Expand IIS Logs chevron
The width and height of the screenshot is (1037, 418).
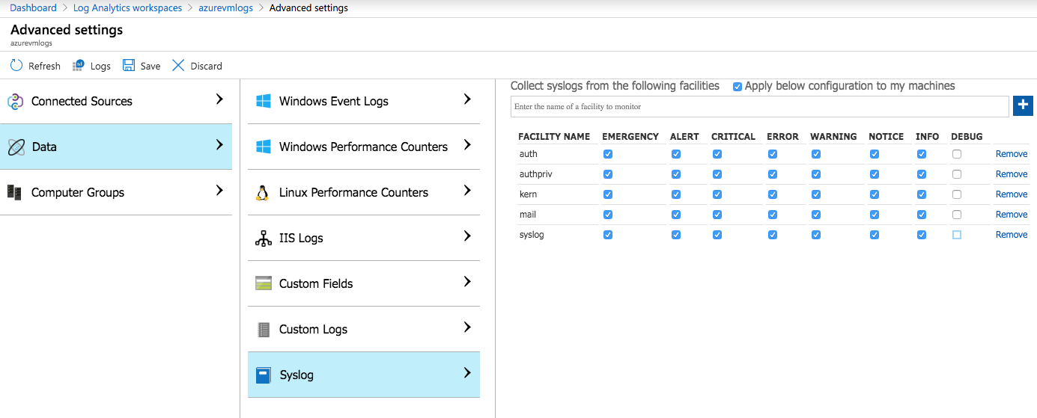(x=467, y=236)
